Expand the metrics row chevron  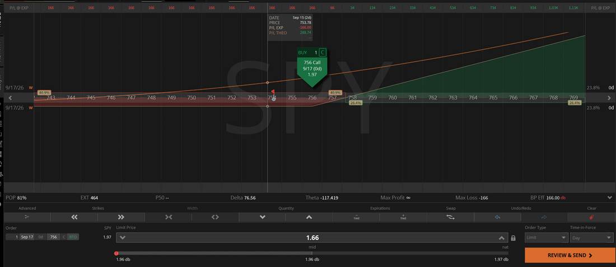coord(610,198)
